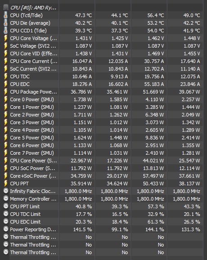Viewport: 207px width, 260px height.
Task: Select the CPU TDC Limit label
Action: pyautogui.click(x=25, y=214)
